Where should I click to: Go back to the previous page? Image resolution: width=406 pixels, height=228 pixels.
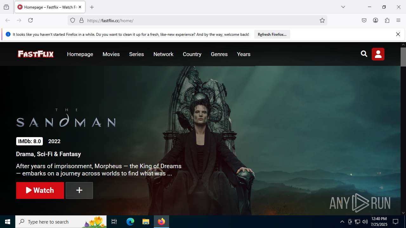(8, 20)
